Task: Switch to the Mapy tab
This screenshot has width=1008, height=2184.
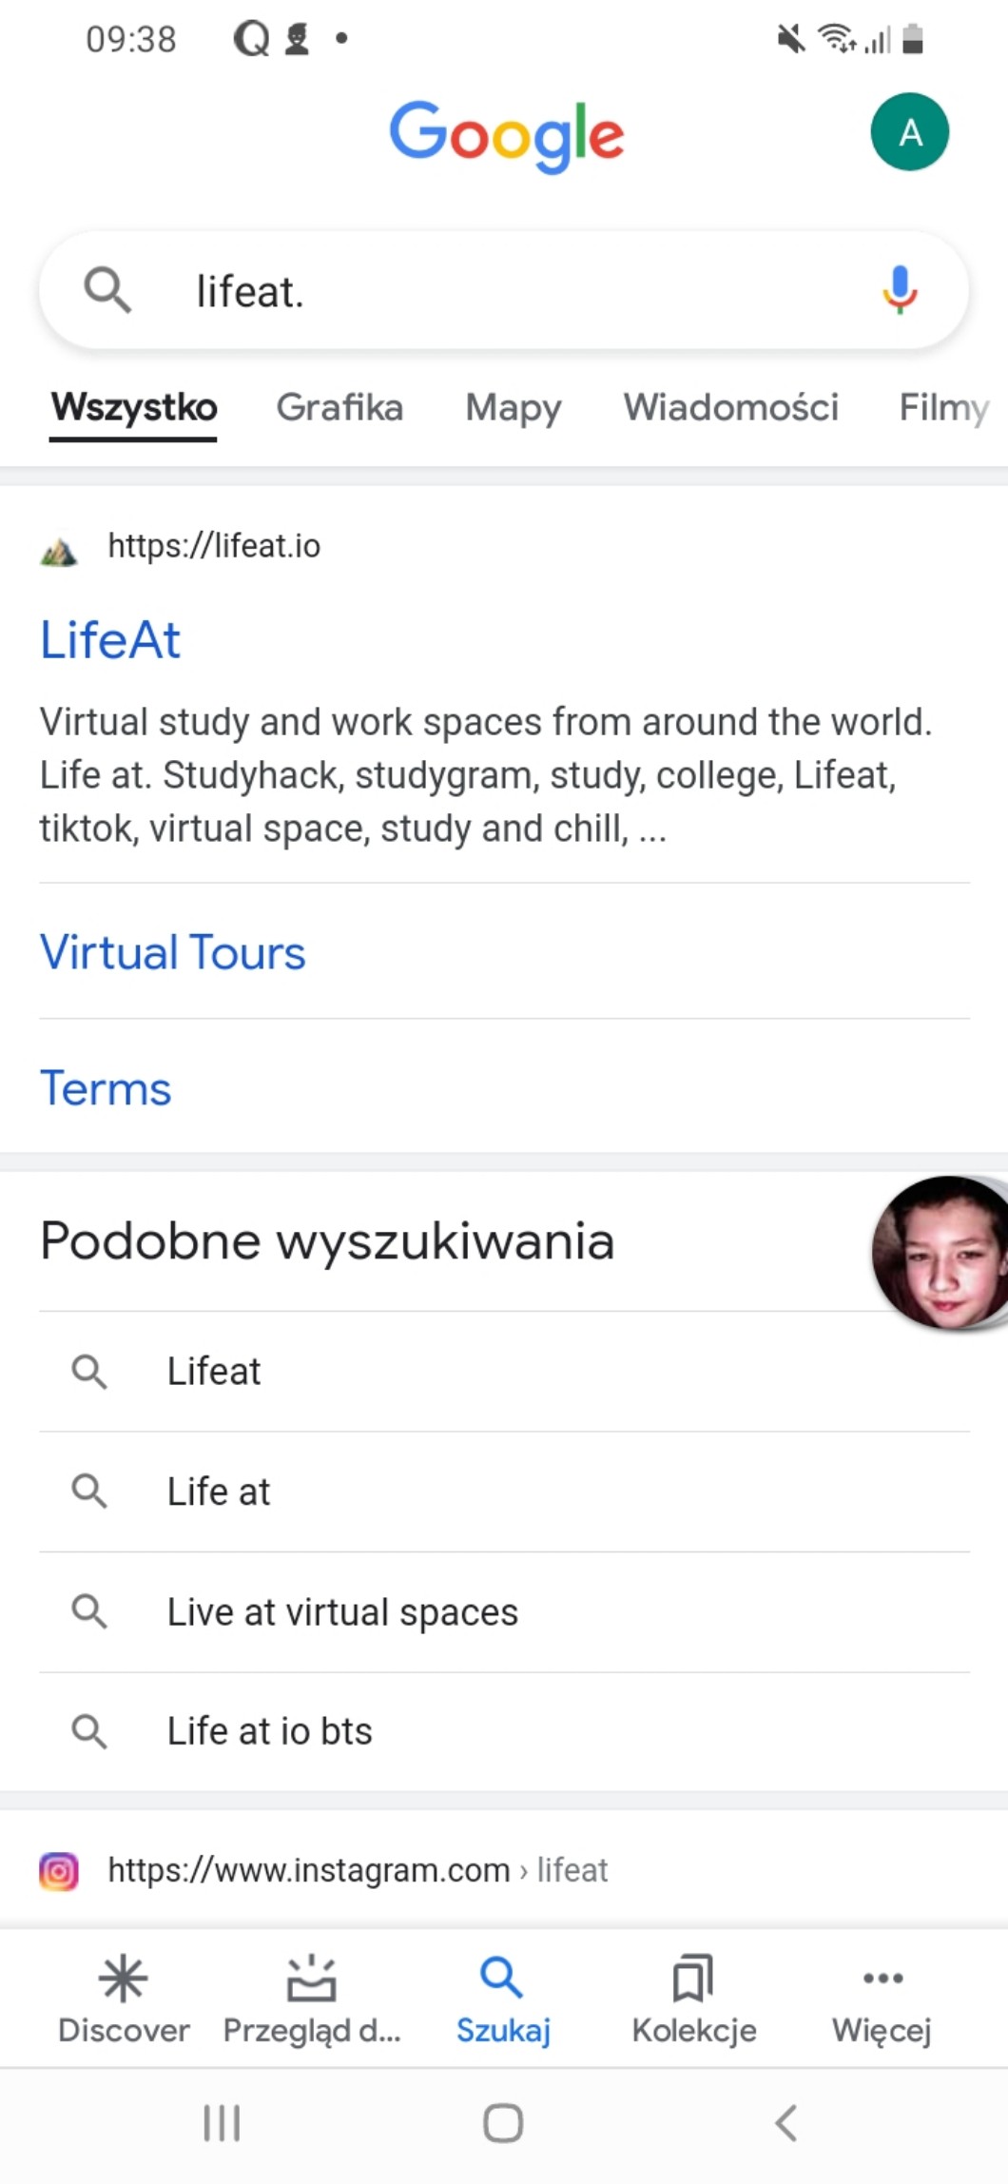Action: click(x=513, y=408)
